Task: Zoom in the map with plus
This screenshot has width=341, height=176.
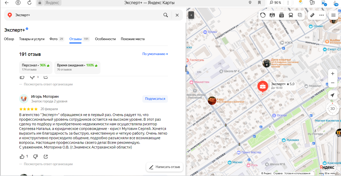Action: tap(332, 74)
